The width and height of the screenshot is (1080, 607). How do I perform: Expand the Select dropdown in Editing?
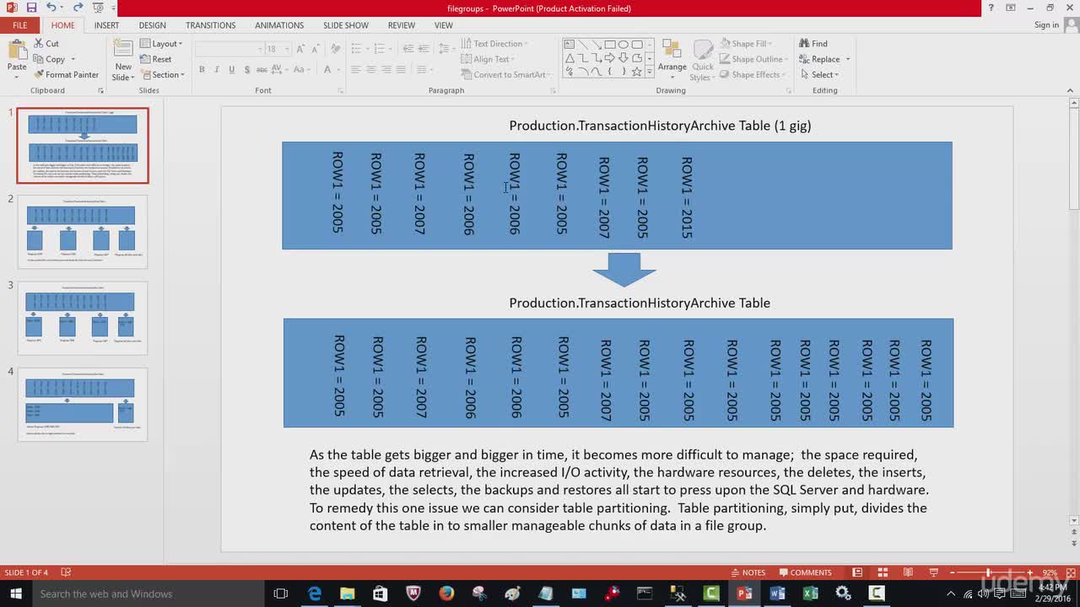point(818,74)
